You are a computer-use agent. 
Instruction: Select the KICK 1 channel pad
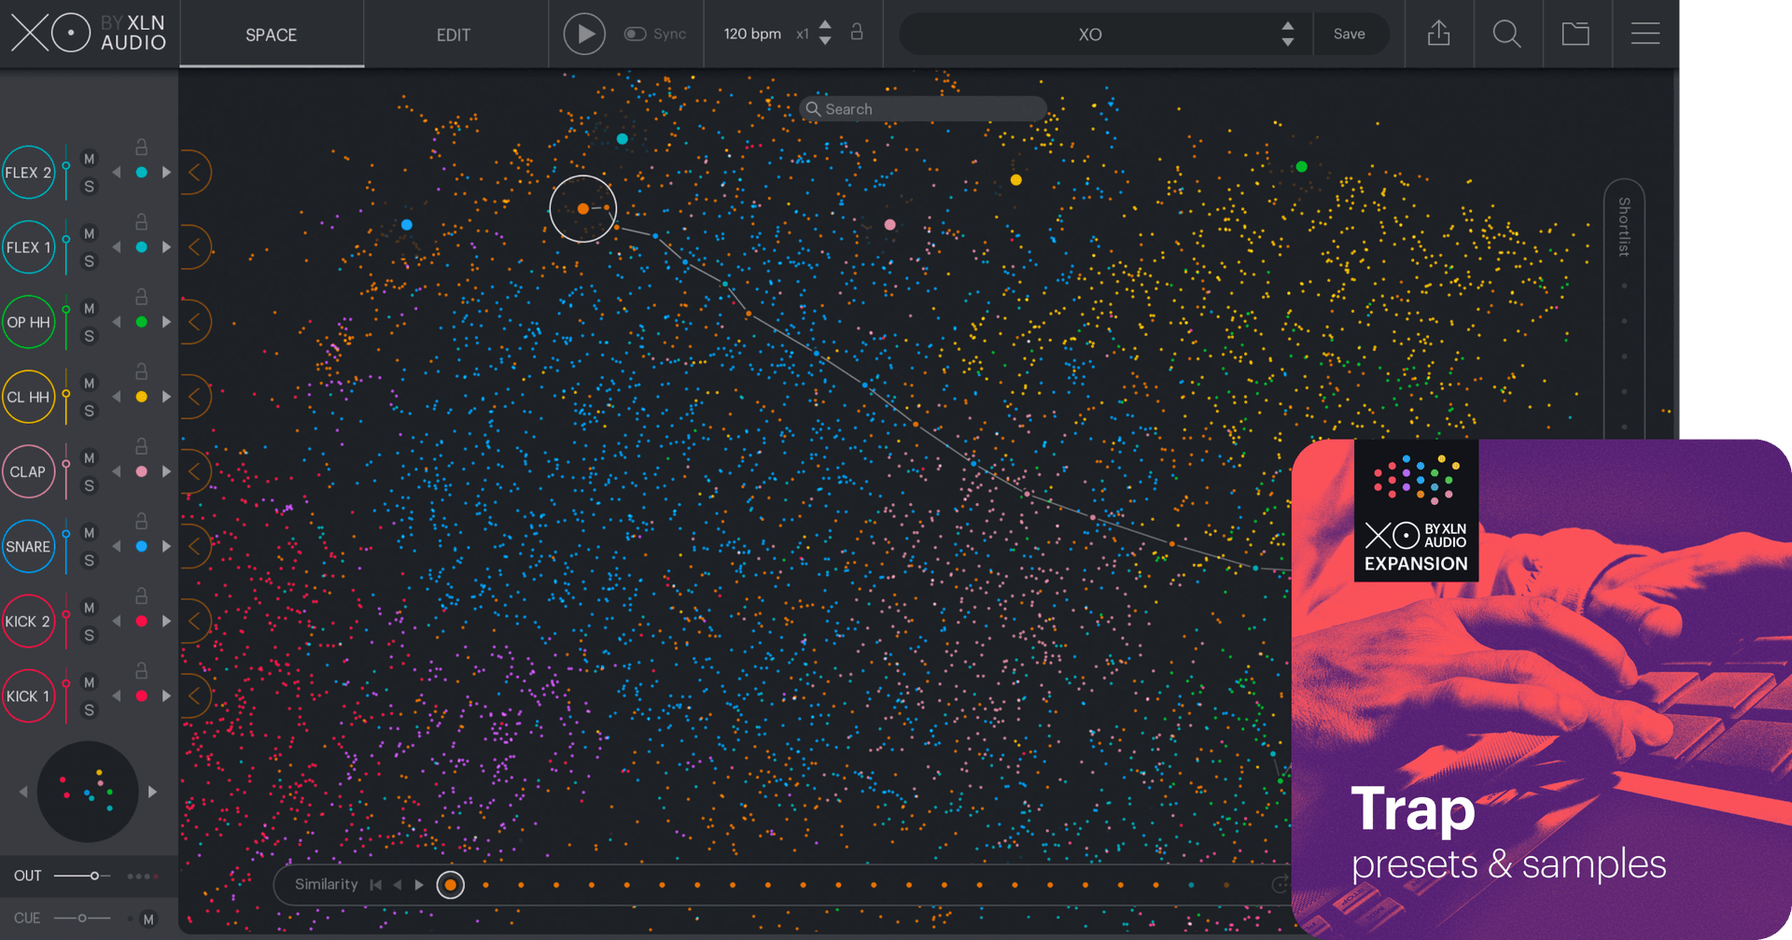coord(28,695)
